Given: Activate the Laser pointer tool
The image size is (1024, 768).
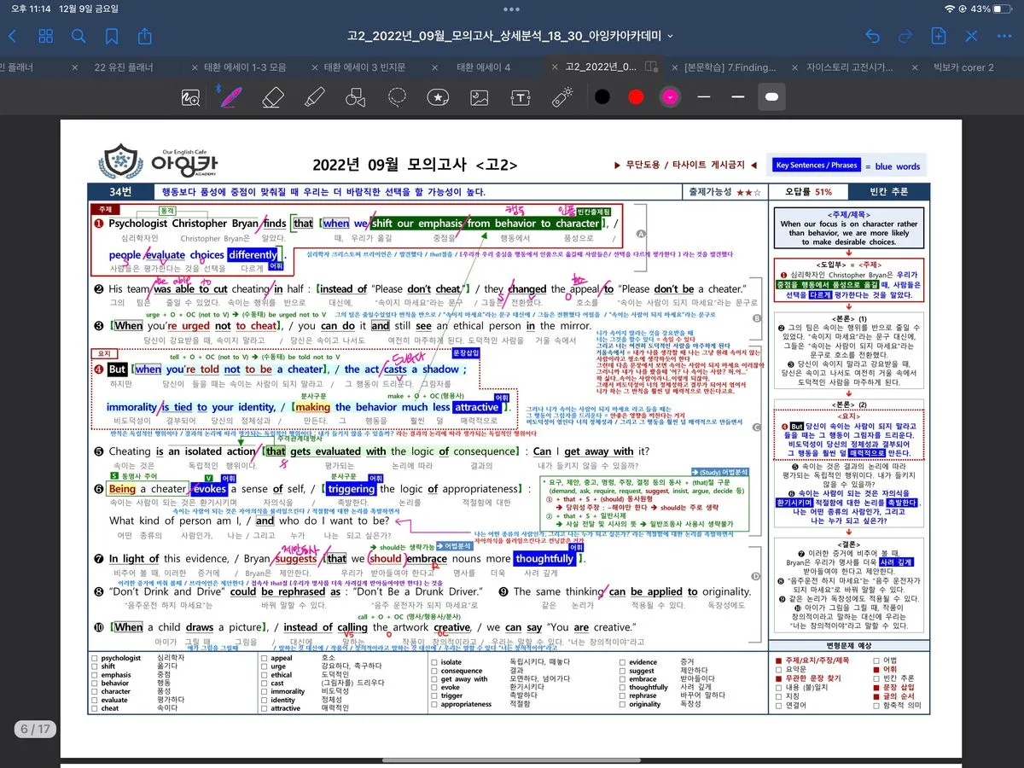Looking at the screenshot, I should coord(561,96).
